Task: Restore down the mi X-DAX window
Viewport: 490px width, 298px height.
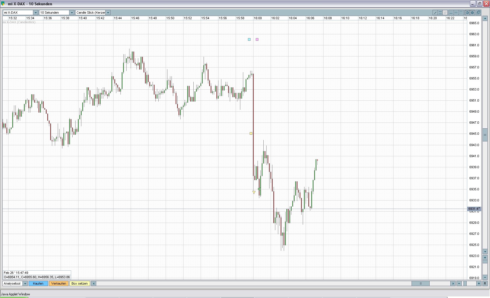Action: pyautogui.click(x=479, y=4)
